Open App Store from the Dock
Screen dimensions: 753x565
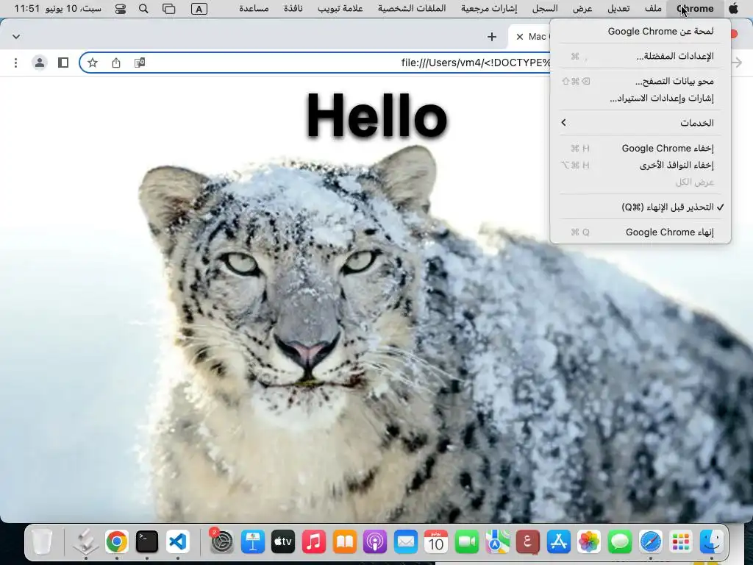coord(559,542)
